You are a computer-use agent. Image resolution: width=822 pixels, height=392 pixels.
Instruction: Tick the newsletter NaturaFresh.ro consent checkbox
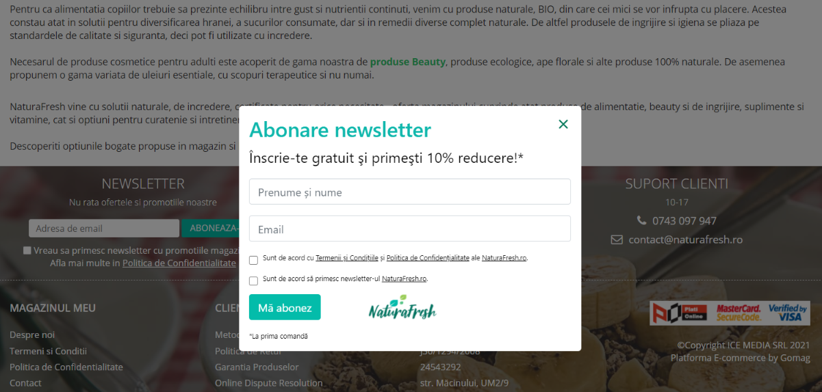tap(253, 280)
